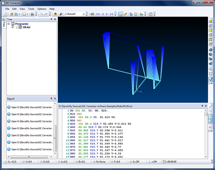Click the code editor vertical scrollbar
Viewport: 215px width, 170px height.
[206, 135]
